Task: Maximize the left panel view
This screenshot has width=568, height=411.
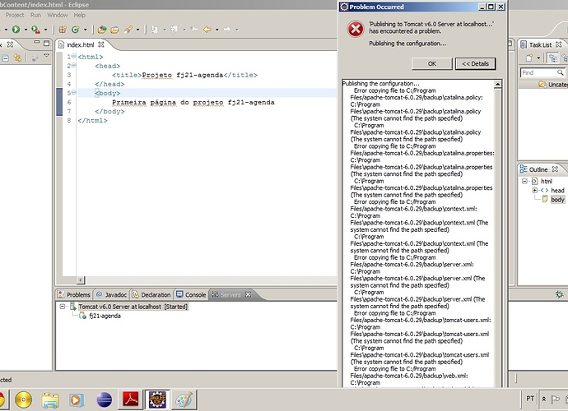Action: click(x=46, y=43)
